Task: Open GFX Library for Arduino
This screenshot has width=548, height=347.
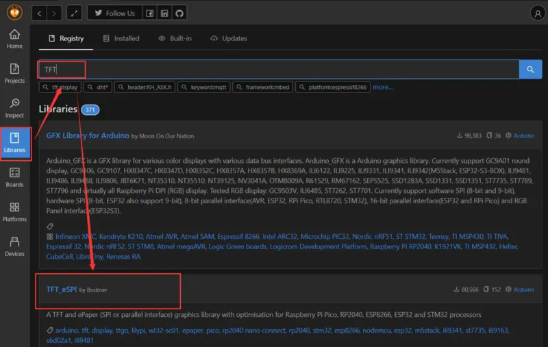Action: 87,136
